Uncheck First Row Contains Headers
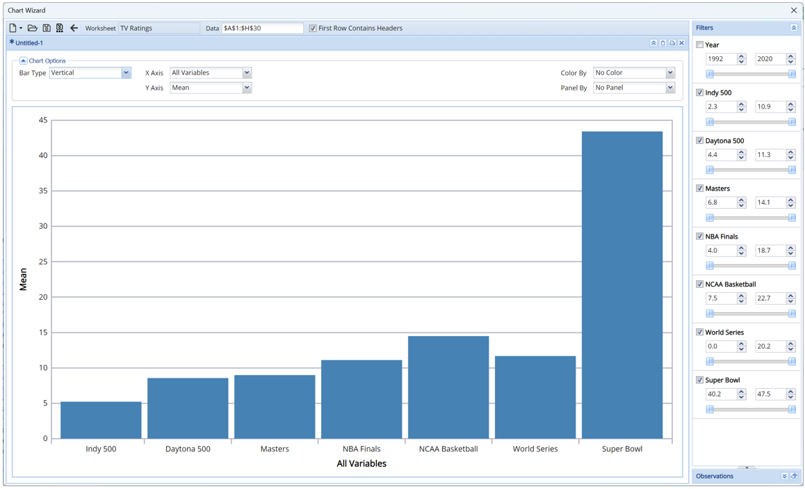Screen dimensions: 805x489 (x=313, y=29)
